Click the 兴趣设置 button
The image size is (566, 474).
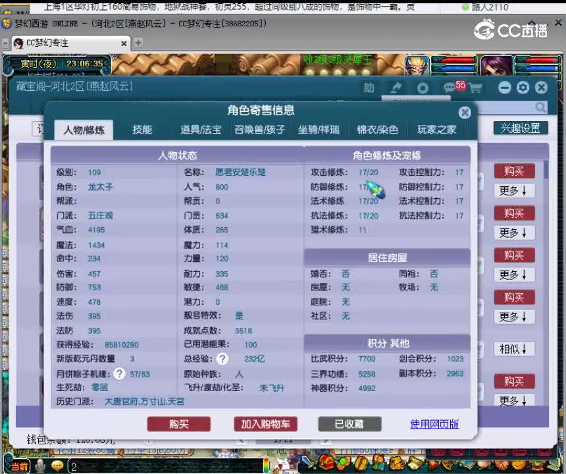point(521,128)
